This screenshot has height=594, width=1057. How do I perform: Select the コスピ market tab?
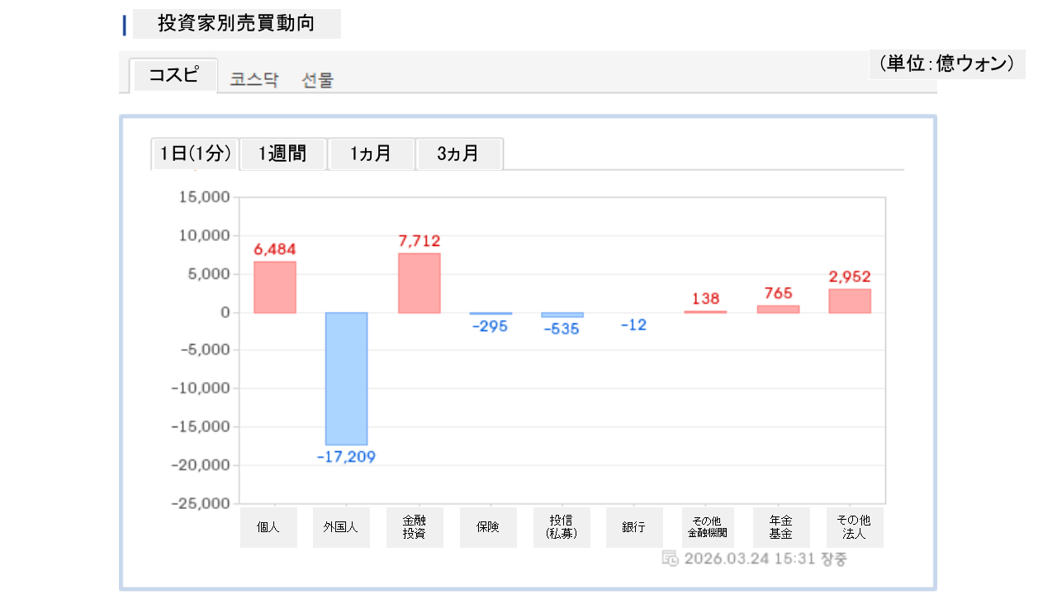click(x=173, y=76)
